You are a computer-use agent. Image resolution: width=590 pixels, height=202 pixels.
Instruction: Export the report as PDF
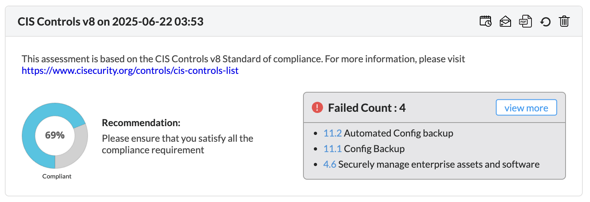click(x=525, y=21)
